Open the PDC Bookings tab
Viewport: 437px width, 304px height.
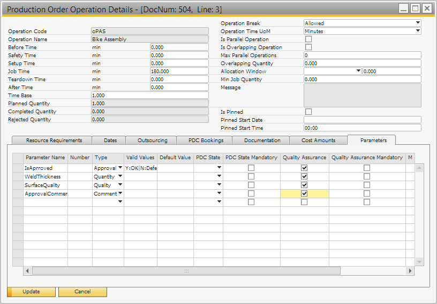coord(206,140)
